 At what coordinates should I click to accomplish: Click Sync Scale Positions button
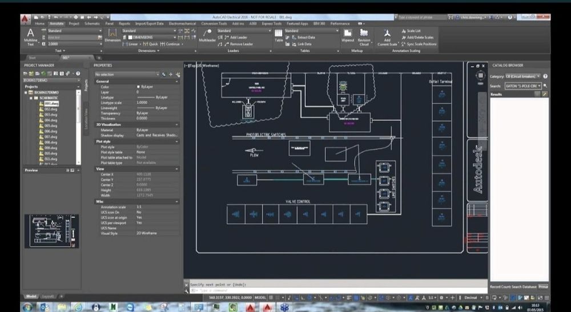(419, 44)
